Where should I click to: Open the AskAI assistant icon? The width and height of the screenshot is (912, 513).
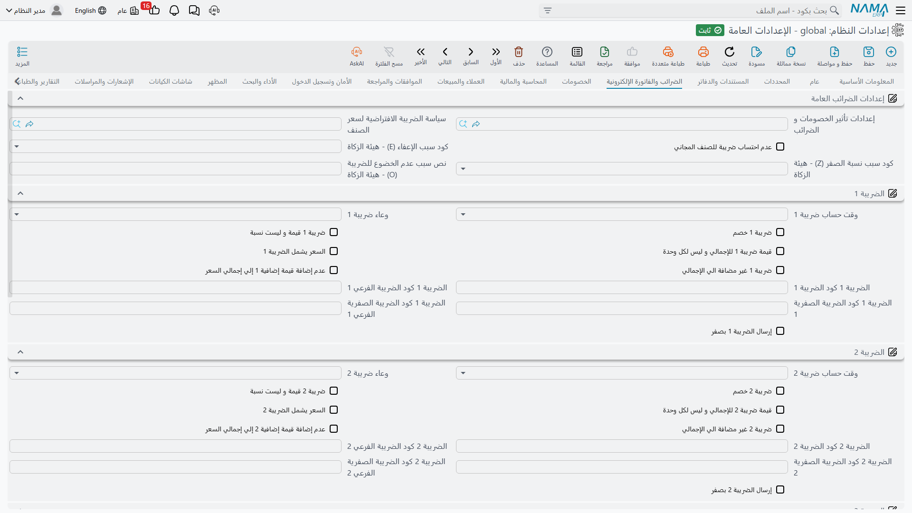(357, 52)
